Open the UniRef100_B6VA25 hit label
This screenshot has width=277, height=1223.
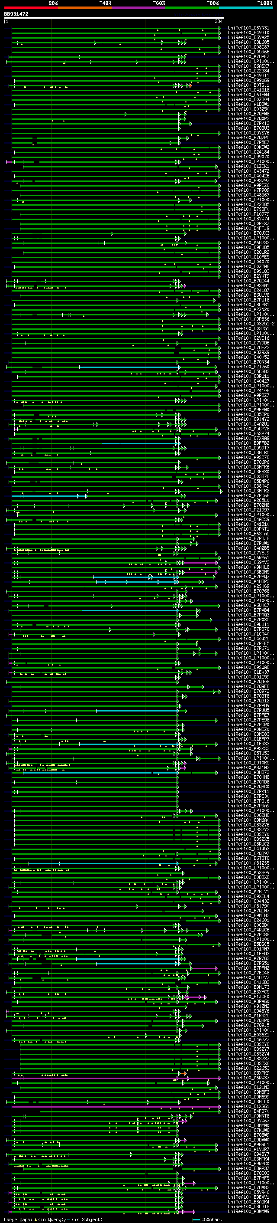[x=248, y=37]
